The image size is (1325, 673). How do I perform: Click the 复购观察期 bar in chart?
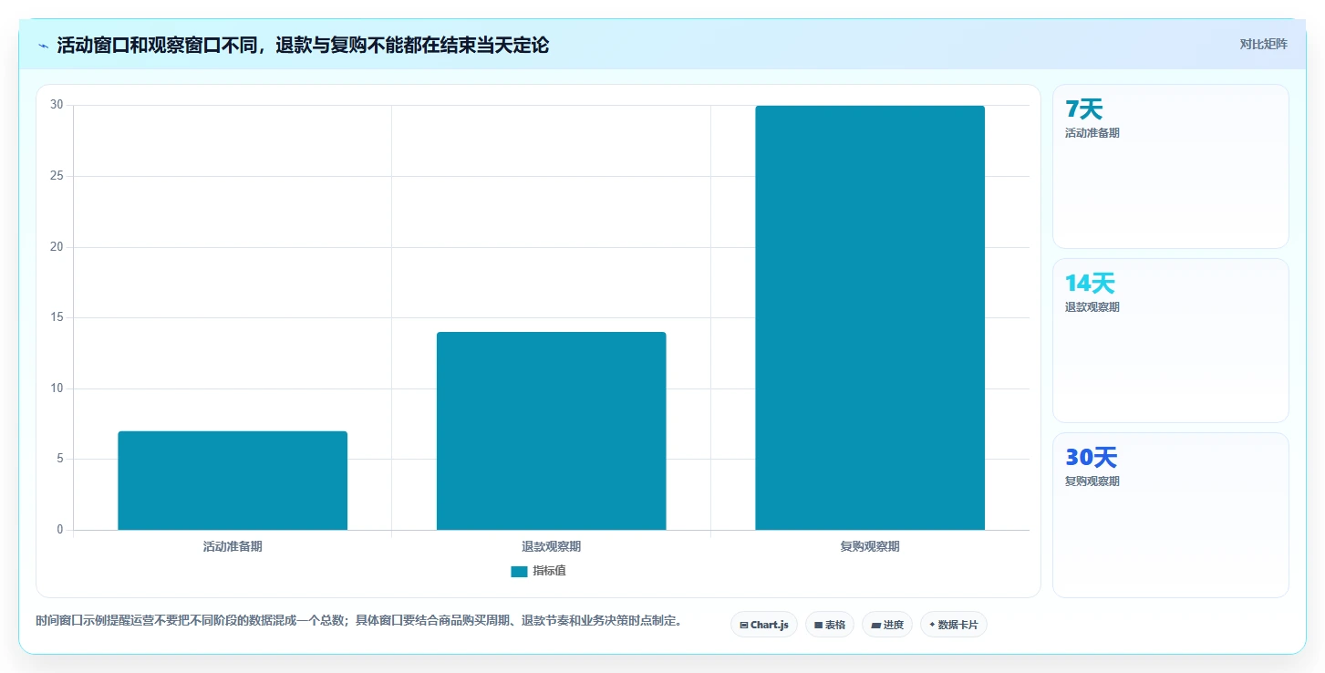pos(870,317)
